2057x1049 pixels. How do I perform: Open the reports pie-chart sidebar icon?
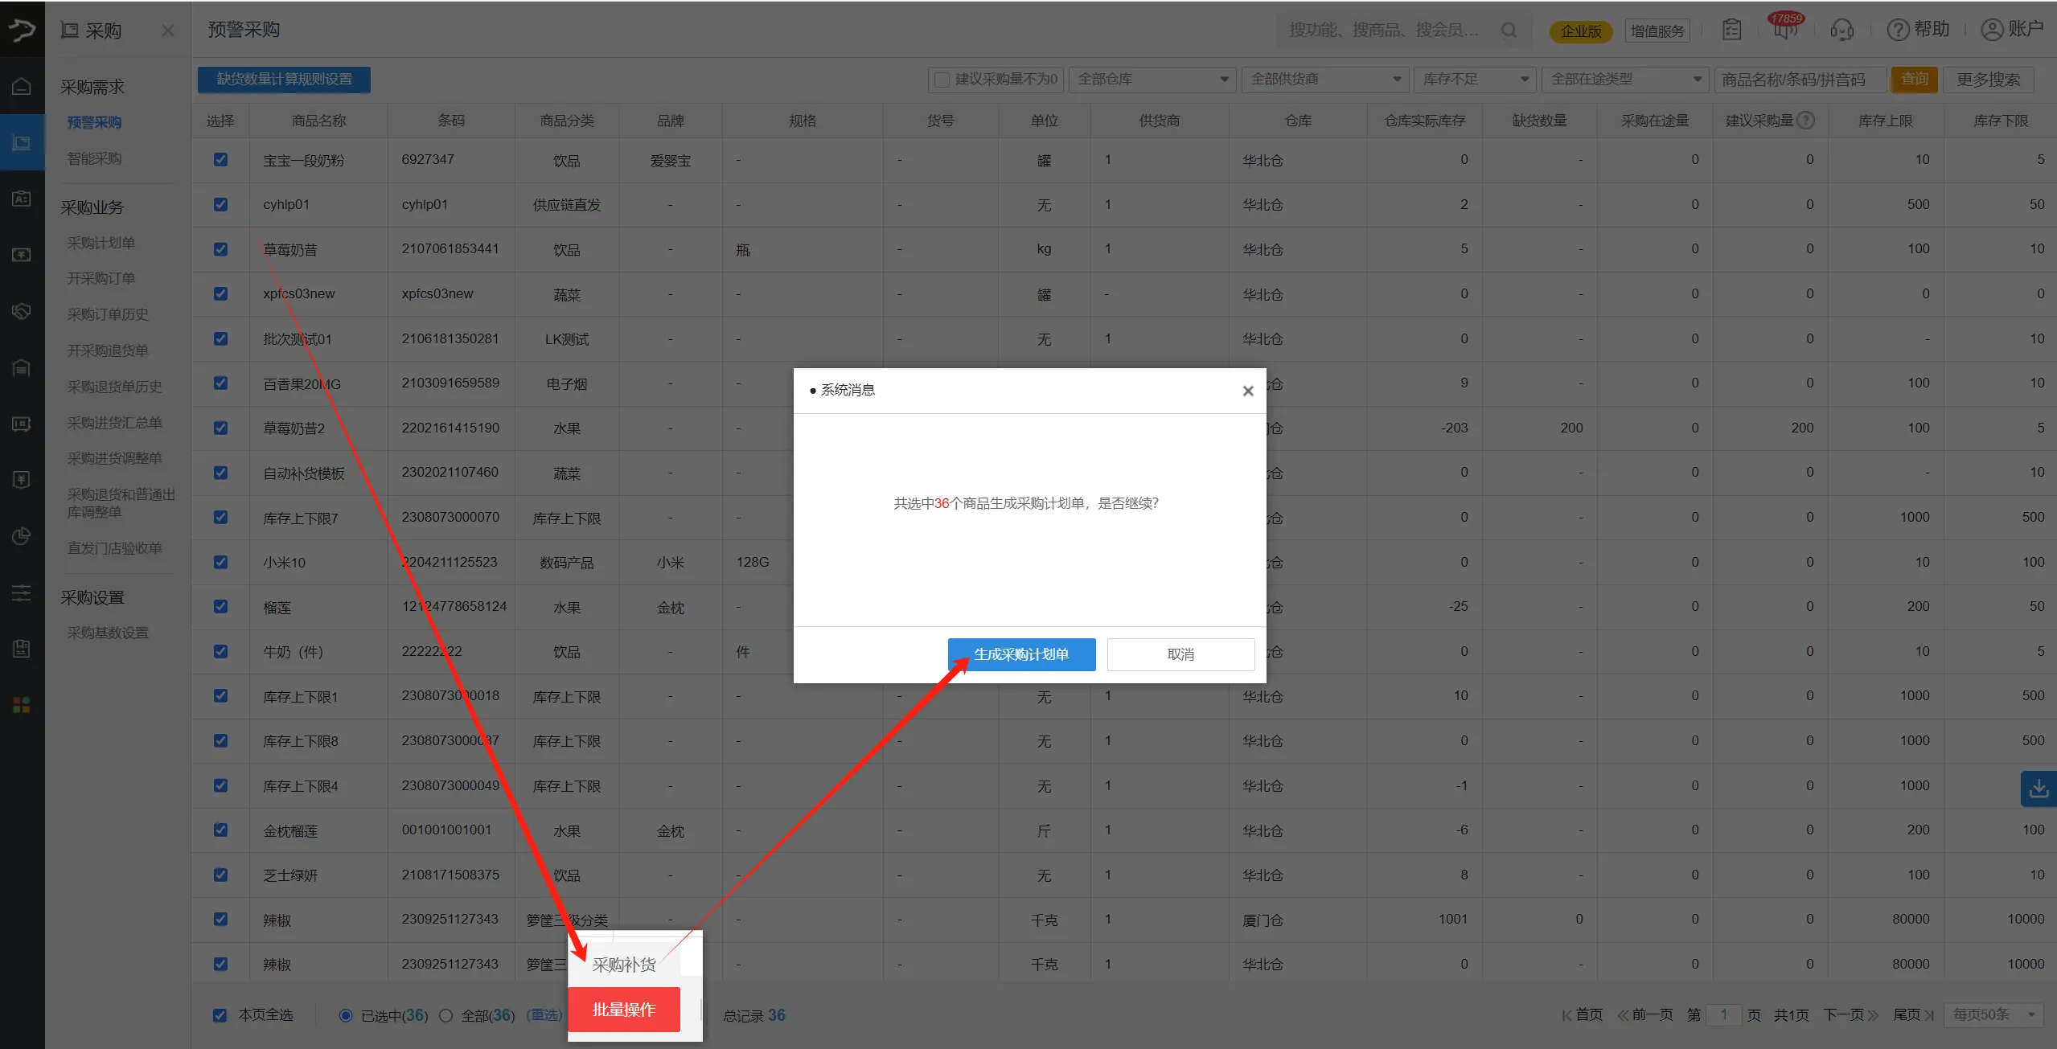coord(22,536)
